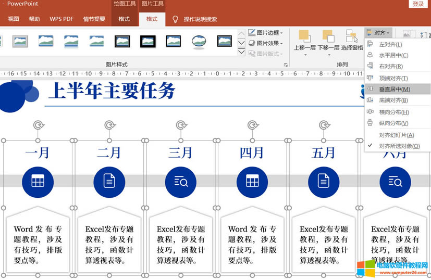Viewport: 431px width, 280px height.
Task: Choose 垂直居中 from align menu
Action: click(394, 90)
